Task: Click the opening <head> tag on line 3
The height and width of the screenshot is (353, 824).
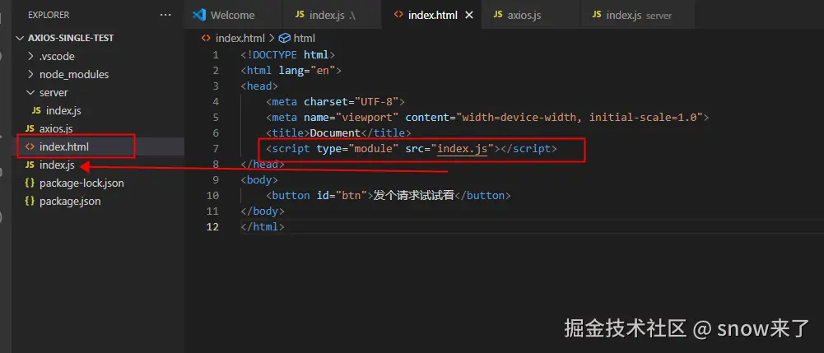Action: [x=259, y=86]
